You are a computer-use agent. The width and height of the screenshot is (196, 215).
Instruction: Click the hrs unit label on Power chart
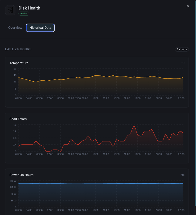coord(182,175)
